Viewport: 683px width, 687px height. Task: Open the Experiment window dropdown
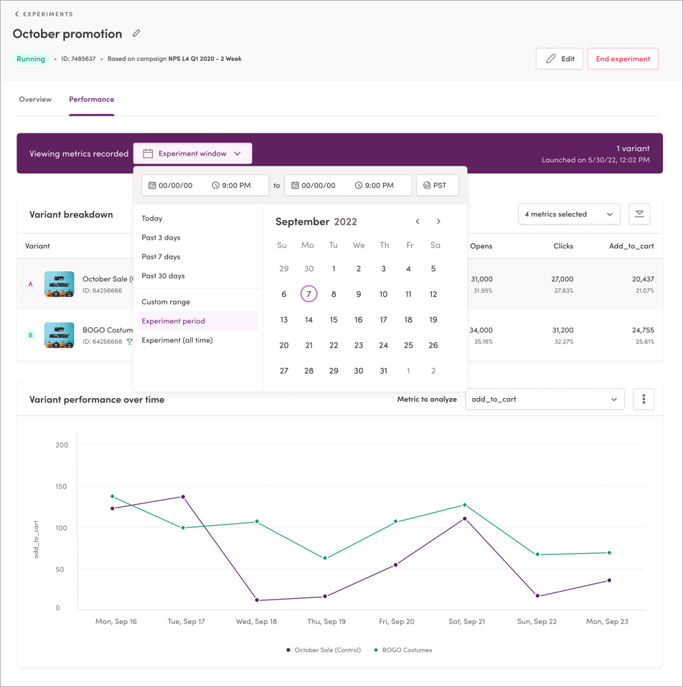(192, 153)
